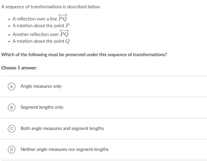Choose 'Segment lengths only' answer
This screenshot has width=207, height=161.
pos(42,107)
